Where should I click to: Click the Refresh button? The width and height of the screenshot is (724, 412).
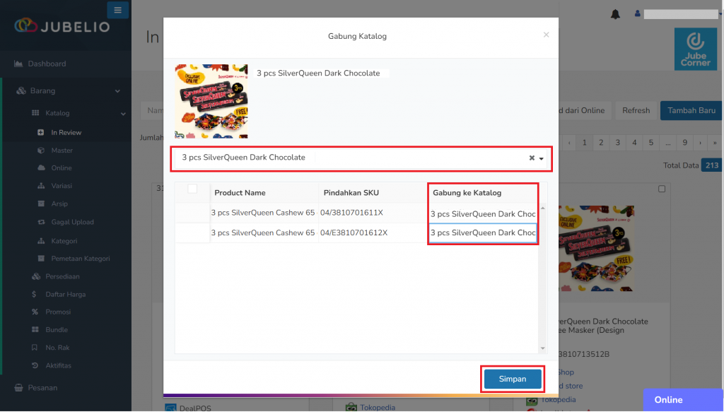[636, 110]
